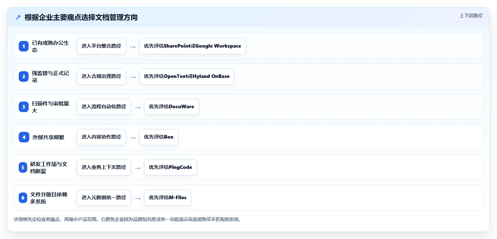Screen dimensions: 497x239
Task: Click the arrow after 进入流程自动化路径
Action: 138,107
